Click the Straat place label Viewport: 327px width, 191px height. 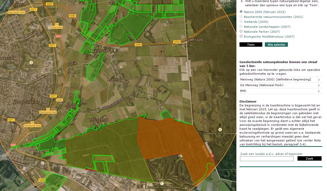pyautogui.click(x=71, y=106)
